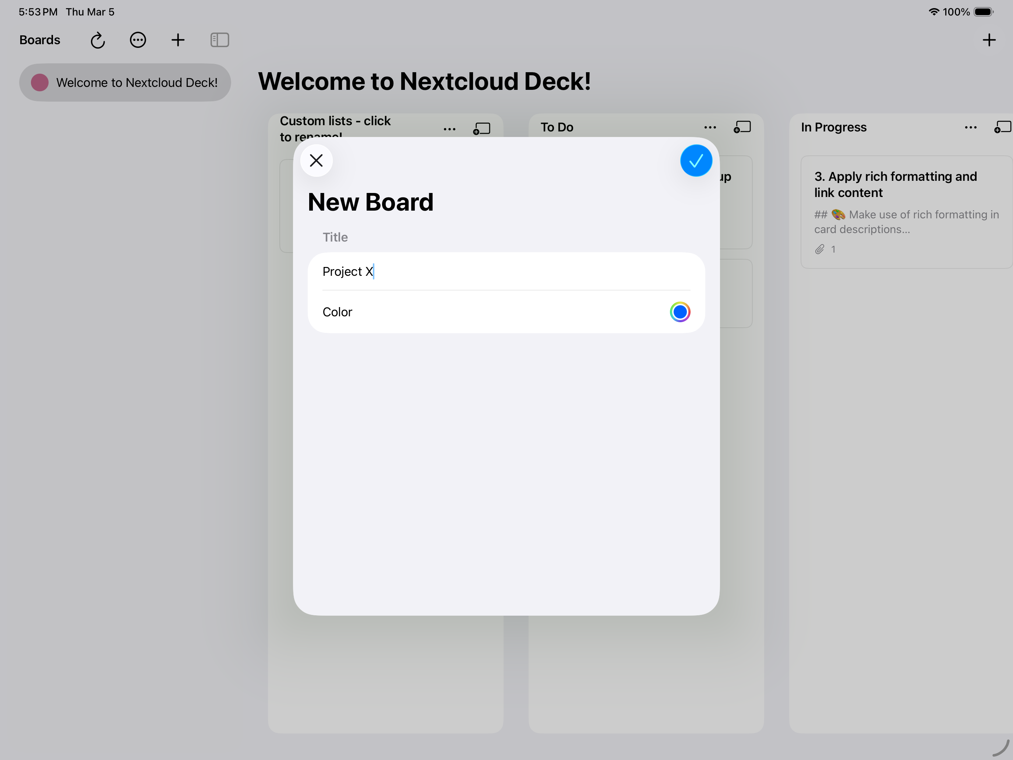This screenshot has height=760, width=1013.
Task: Open the circled ellipsis options menu
Action: pyautogui.click(x=138, y=40)
